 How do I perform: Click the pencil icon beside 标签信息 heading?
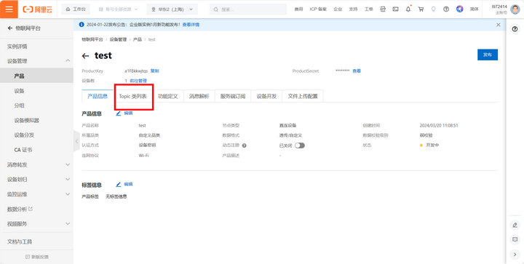(119, 184)
